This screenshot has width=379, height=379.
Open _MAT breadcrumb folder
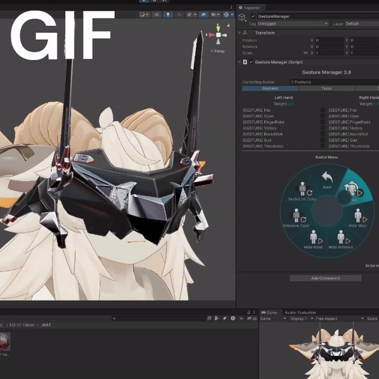click(45, 325)
